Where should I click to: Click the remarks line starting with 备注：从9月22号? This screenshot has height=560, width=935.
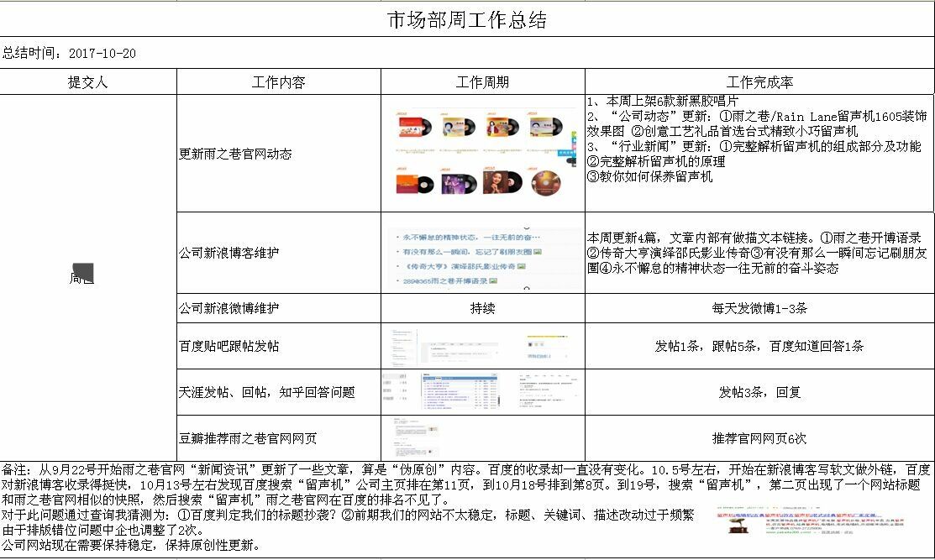[465, 469]
